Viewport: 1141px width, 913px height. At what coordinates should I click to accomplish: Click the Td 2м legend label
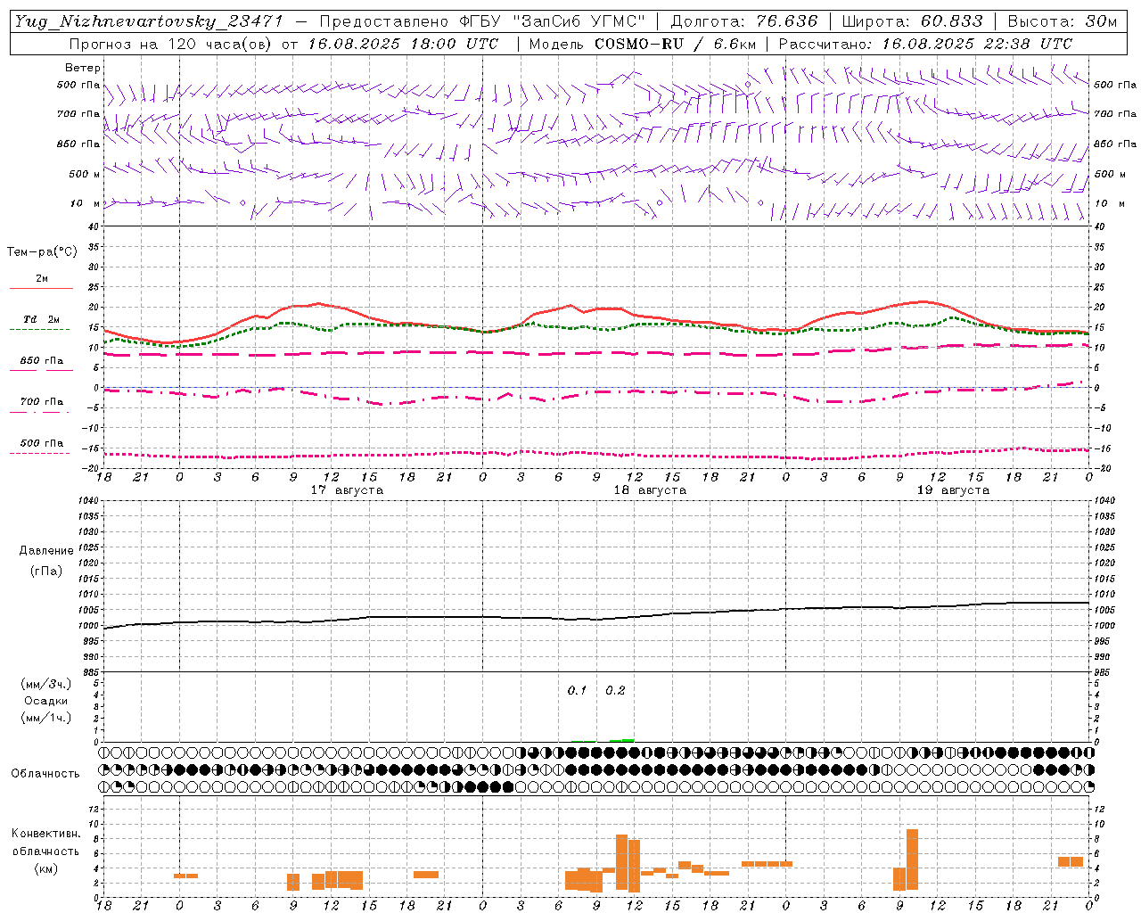(42, 319)
